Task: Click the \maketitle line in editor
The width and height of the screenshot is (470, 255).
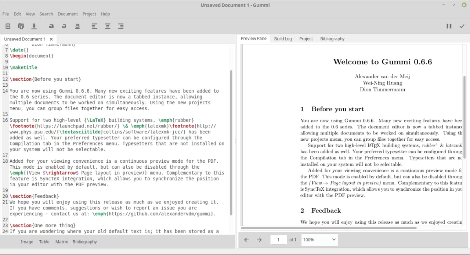Action: click(23, 68)
